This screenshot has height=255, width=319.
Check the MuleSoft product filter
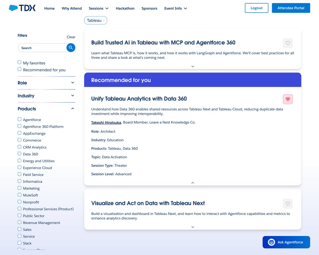click(x=19, y=194)
